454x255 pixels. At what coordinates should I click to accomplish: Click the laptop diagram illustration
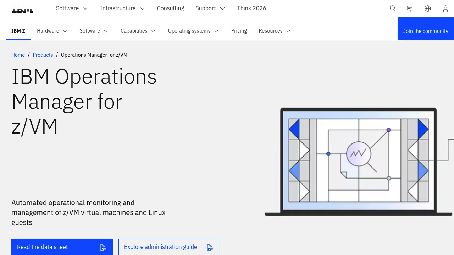point(359,162)
